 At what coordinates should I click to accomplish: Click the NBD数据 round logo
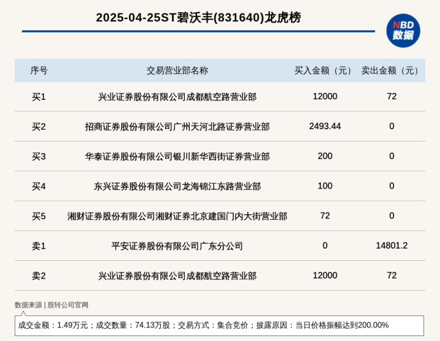point(403,31)
